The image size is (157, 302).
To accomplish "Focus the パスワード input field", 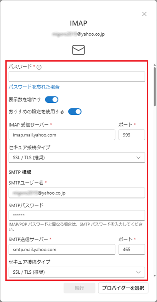I will click(x=77, y=77).
